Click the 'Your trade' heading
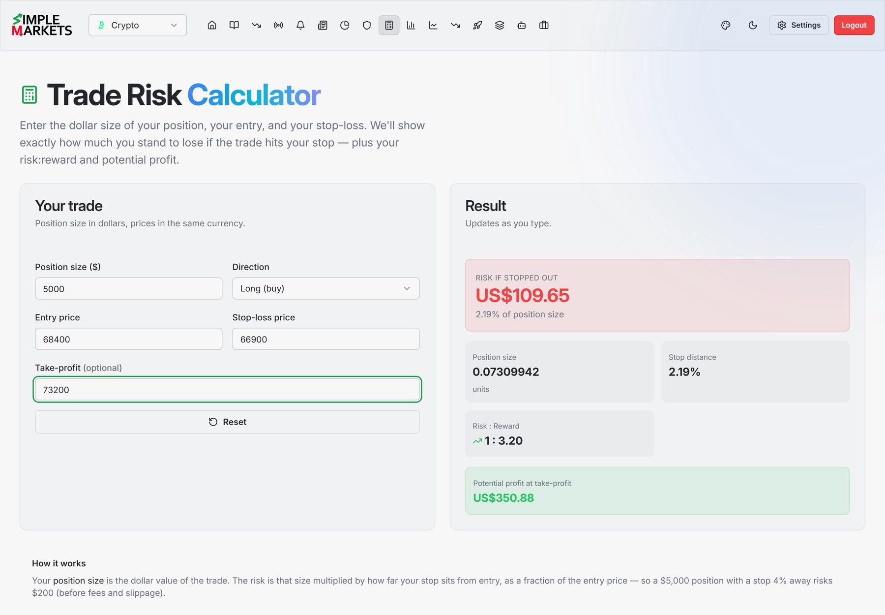 tap(69, 206)
